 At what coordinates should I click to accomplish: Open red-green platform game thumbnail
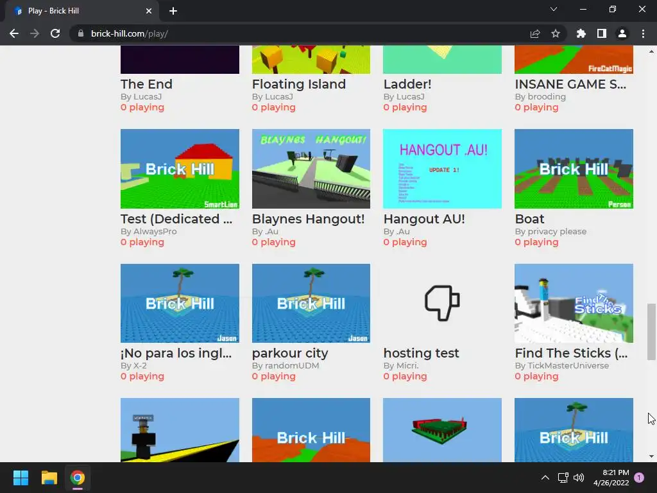tap(442, 430)
